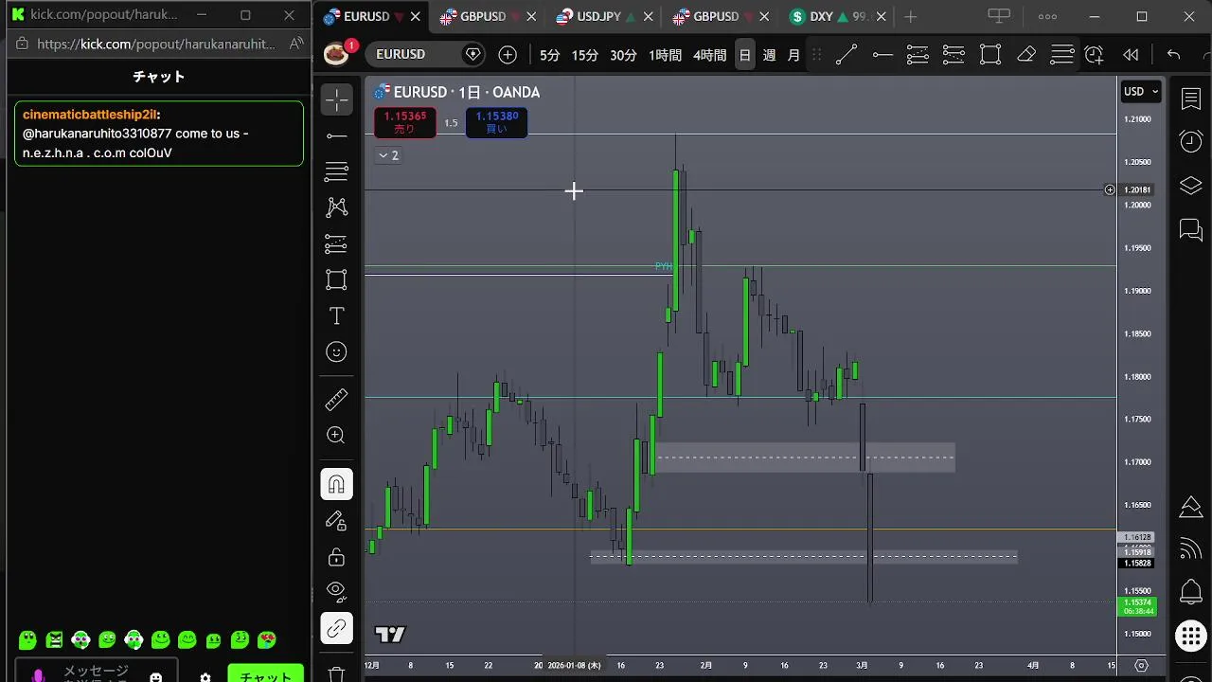This screenshot has height=682, width=1212.
Task: Open the alerts clock icon on right sidebar
Action: 1191,142
